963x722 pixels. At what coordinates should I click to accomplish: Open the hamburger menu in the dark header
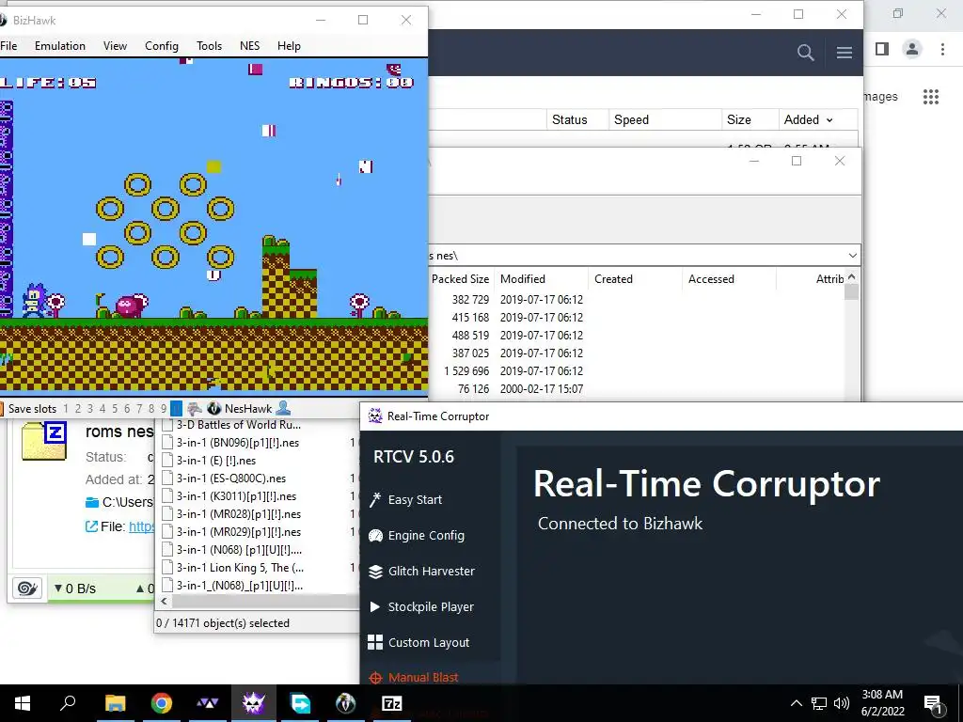844,53
